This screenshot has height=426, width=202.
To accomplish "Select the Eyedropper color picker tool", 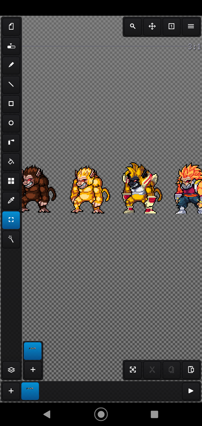I will 11,201.
